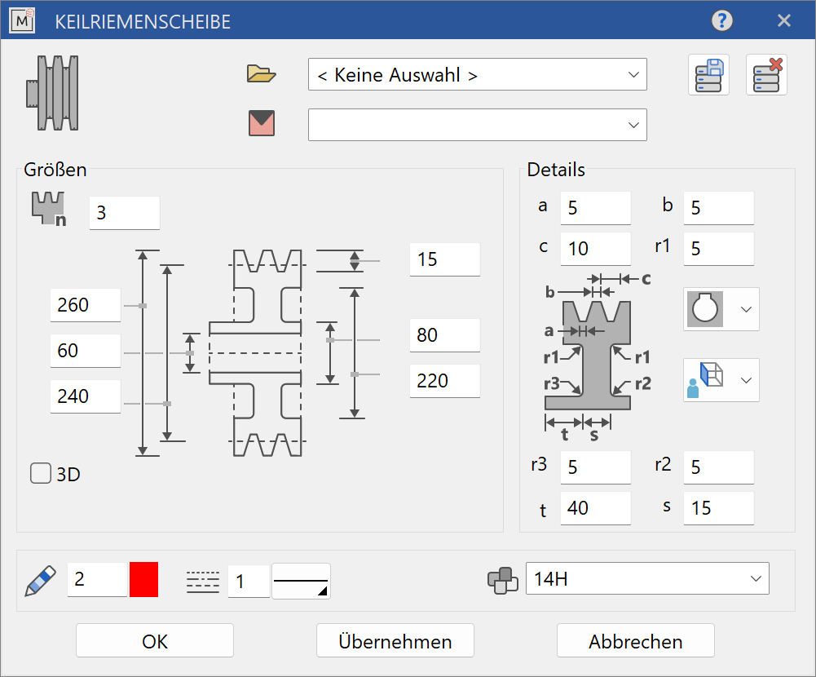Open the 14H layer dropdown
This screenshot has width=816, height=677.
tap(647, 578)
